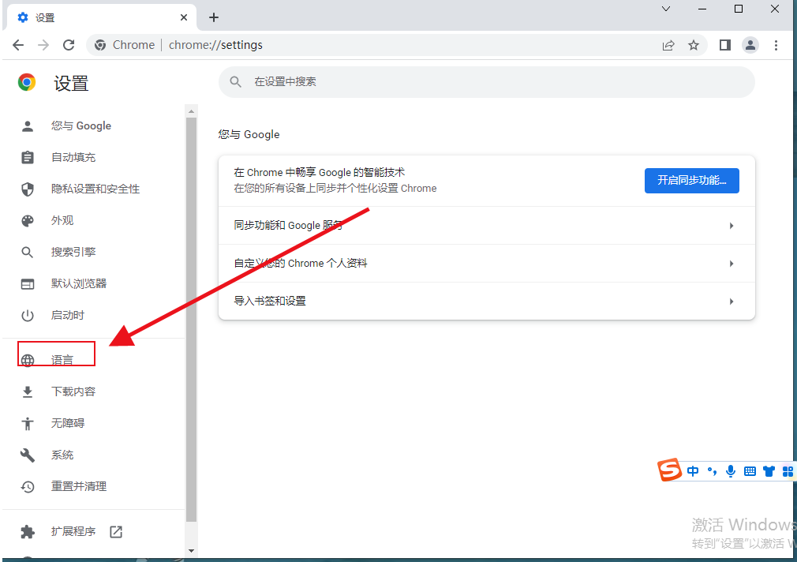The height and width of the screenshot is (562, 797).
Task: Open the tab search chevron
Action: coord(666,9)
